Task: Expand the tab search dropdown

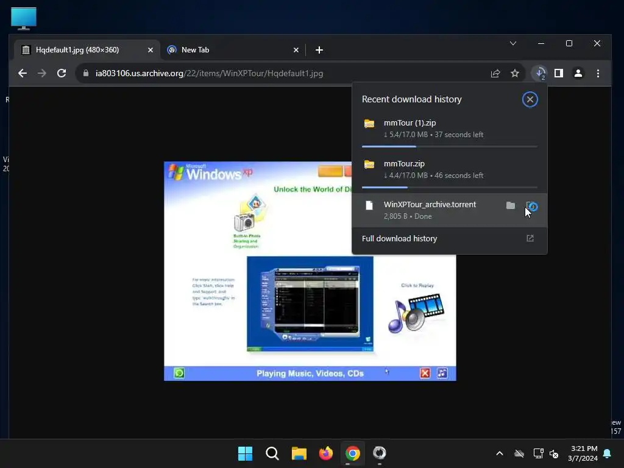Action: (513, 43)
